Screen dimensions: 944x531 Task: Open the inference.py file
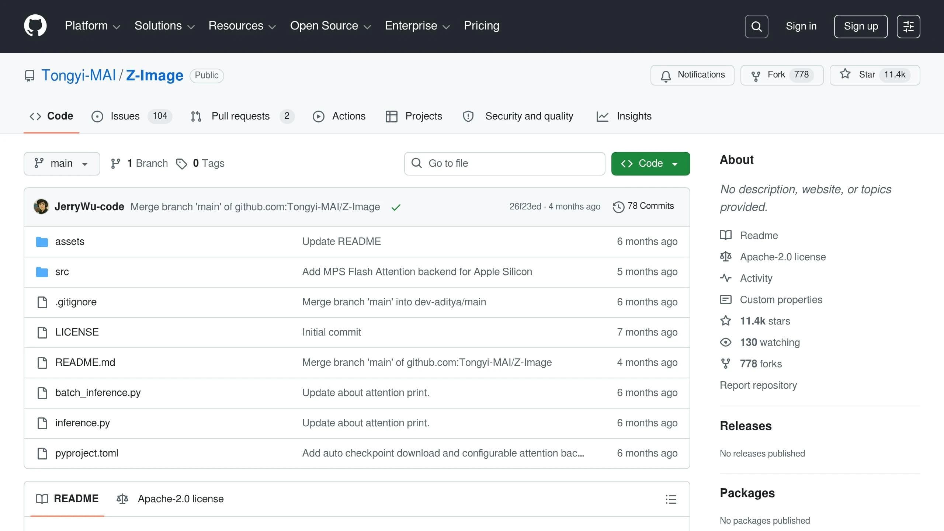pos(82,423)
